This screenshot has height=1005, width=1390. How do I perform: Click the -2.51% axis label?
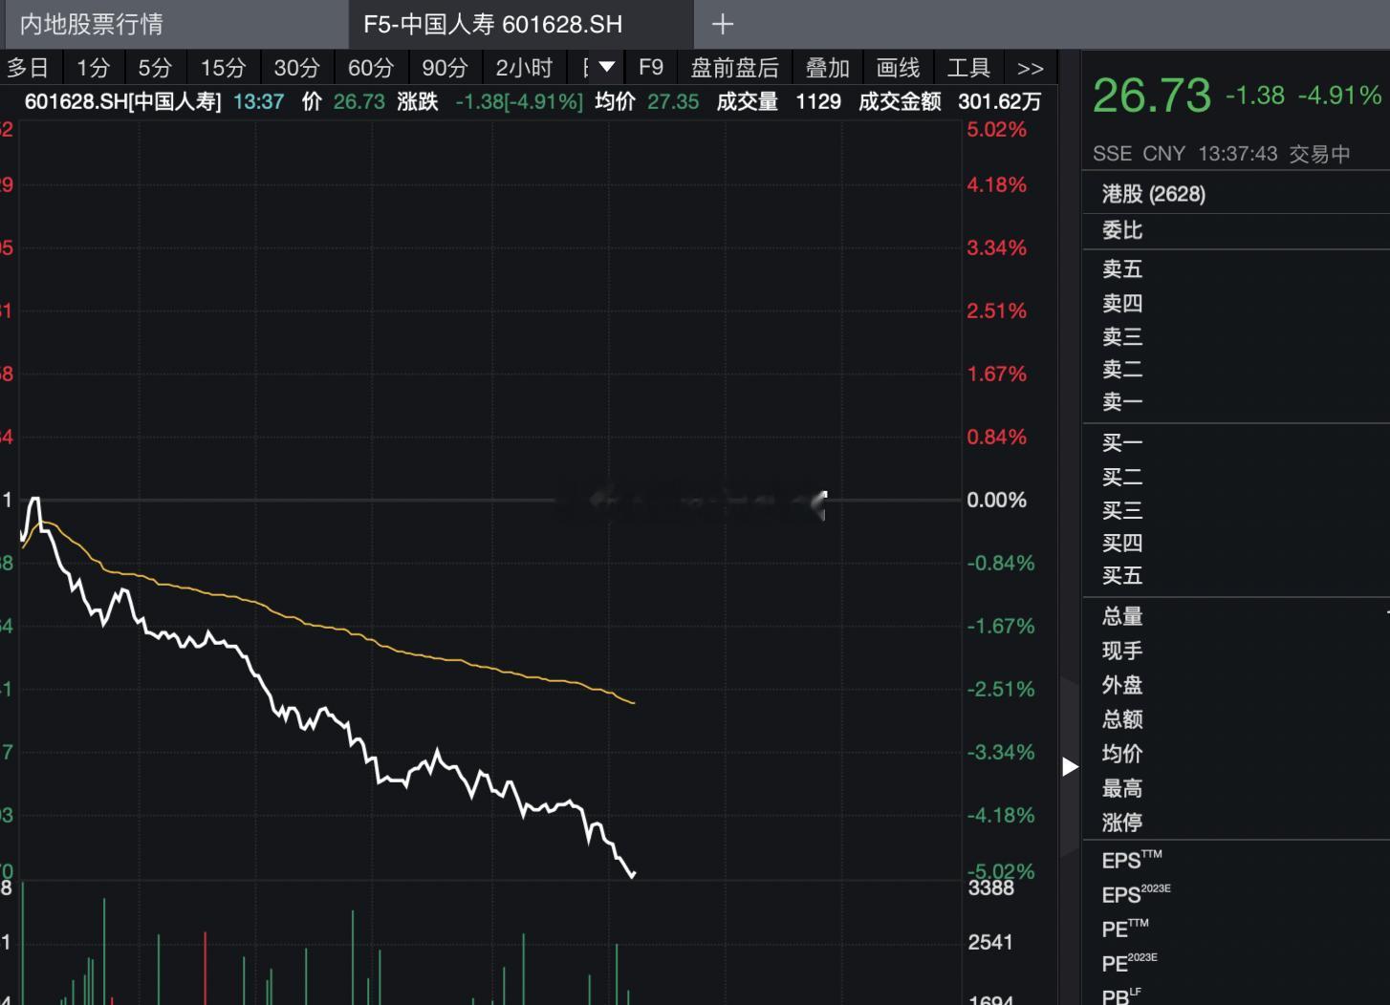1000,690
